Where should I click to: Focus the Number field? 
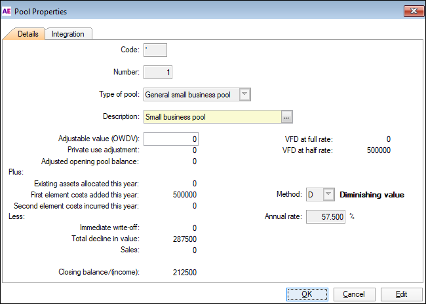pyautogui.click(x=158, y=72)
